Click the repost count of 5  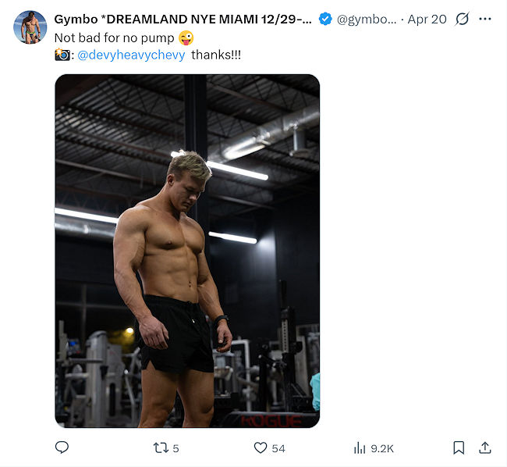click(175, 448)
